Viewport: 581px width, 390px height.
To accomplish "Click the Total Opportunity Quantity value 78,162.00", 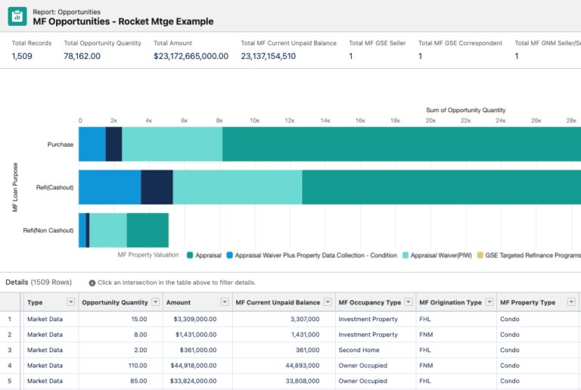I will (82, 56).
